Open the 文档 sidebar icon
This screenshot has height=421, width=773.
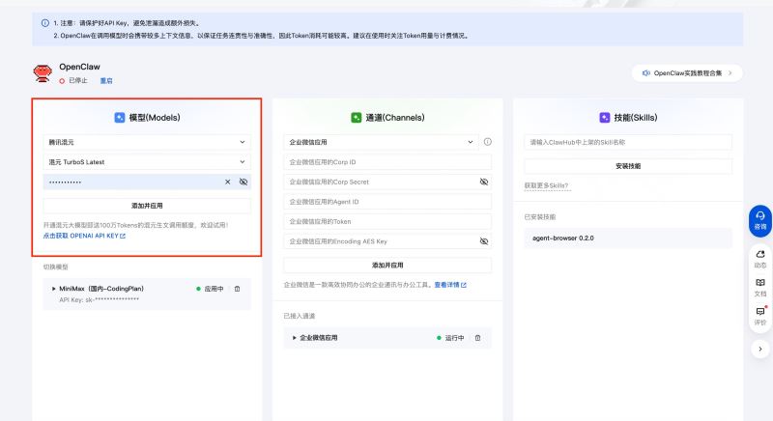760,288
